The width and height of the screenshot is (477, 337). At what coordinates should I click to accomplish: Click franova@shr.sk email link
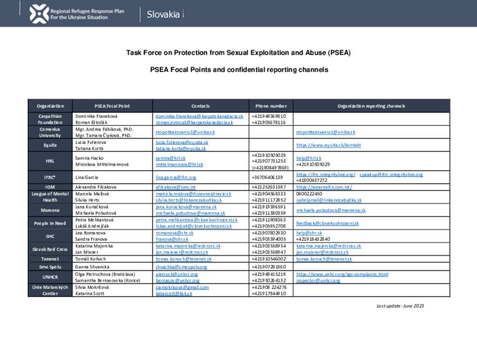pos(172,239)
